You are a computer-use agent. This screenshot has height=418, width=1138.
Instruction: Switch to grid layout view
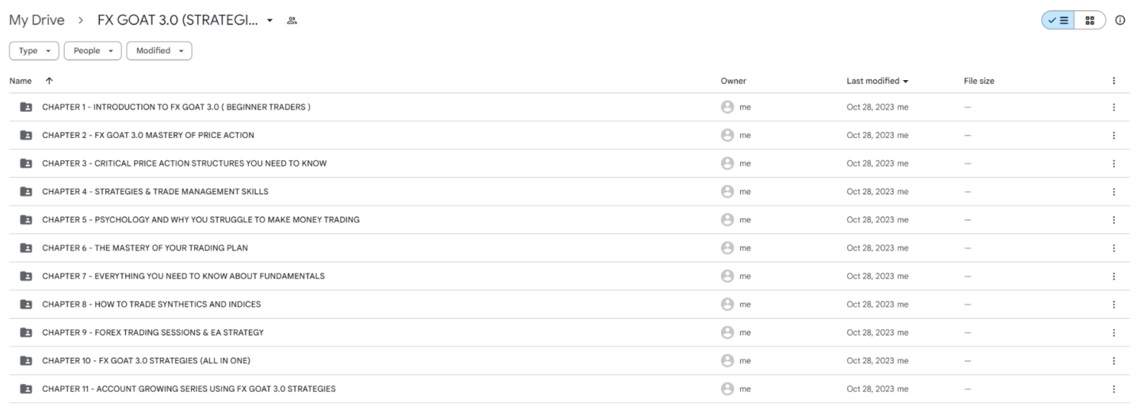pyautogui.click(x=1090, y=21)
